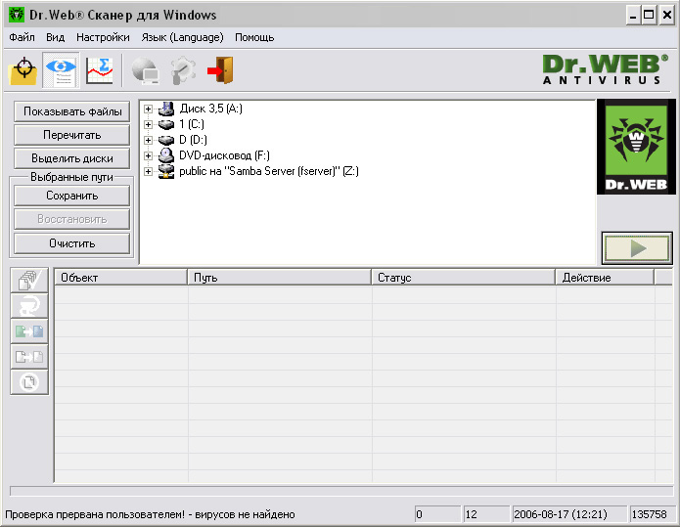Open the statistics chart icon
Image resolution: width=680 pixels, height=527 pixels.
click(99, 70)
